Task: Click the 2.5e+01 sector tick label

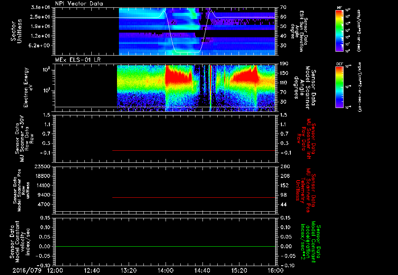Action: [40, 17]
